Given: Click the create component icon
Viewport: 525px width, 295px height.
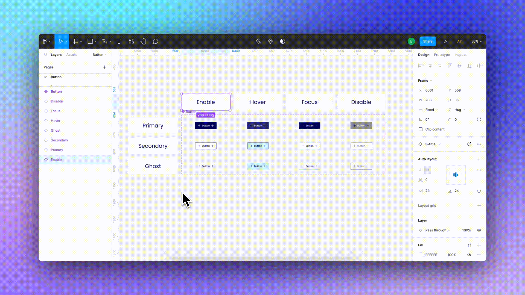Looking at the screenshot, I should click(x=270, y=41).
